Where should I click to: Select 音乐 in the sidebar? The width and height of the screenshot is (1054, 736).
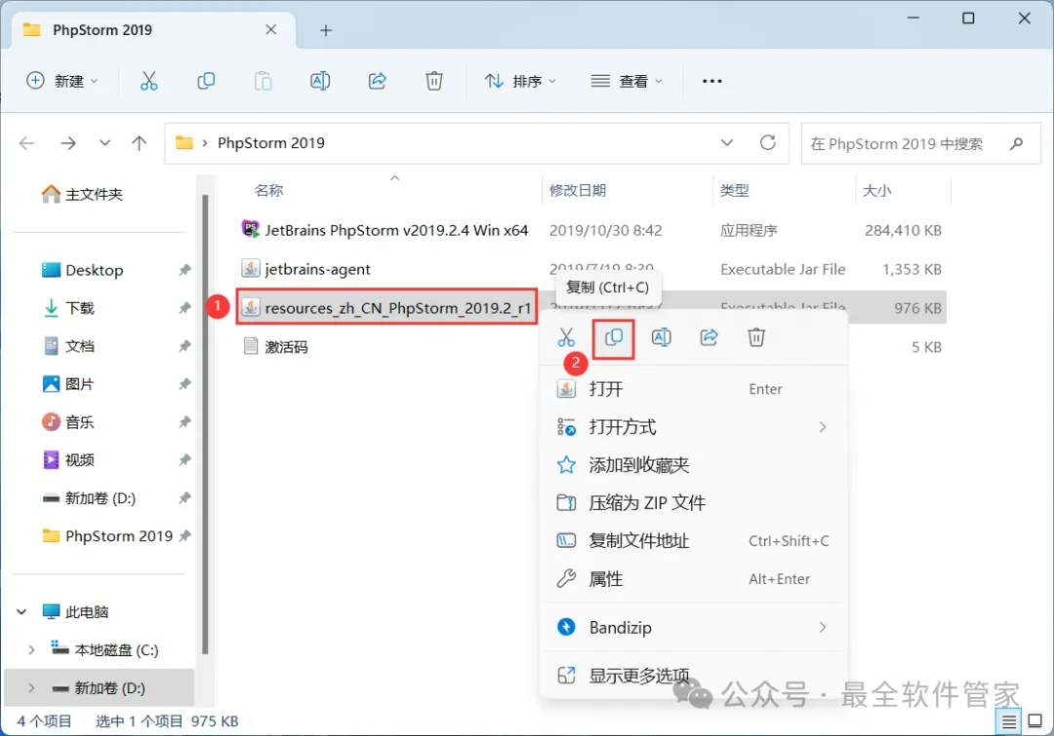(x=68, y=422)
